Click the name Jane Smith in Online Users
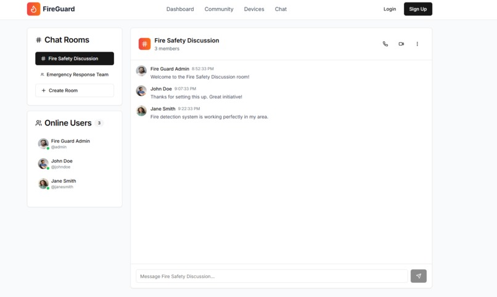 tap(64, 181)
